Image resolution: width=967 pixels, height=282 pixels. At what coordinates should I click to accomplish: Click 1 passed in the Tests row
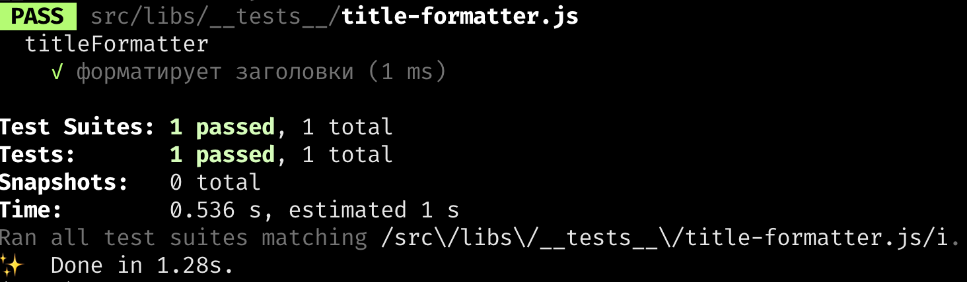coord(222,155)
